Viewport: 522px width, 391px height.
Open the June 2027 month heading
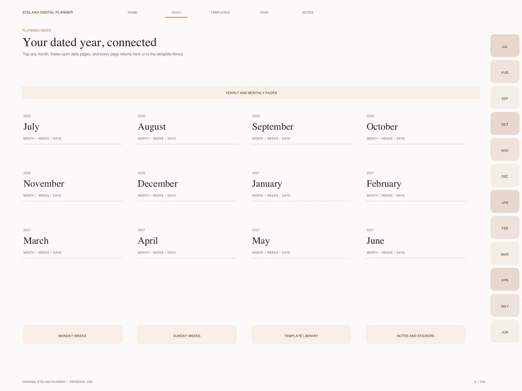[x=375, y=241]
